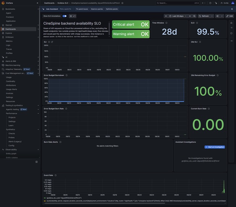Open the share options dropdown arrow

pos(222,16)
